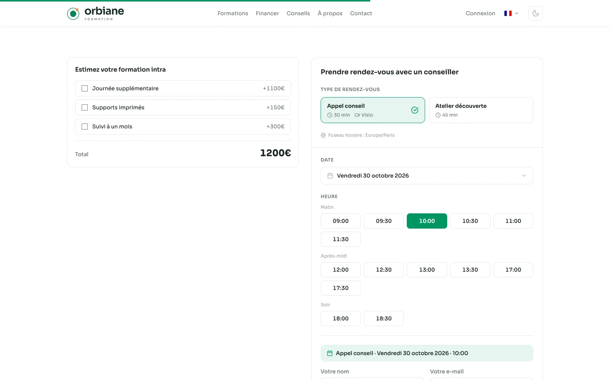Toggle dark mode with the moon icon
The image size is (610, 381).
(535, 13)
